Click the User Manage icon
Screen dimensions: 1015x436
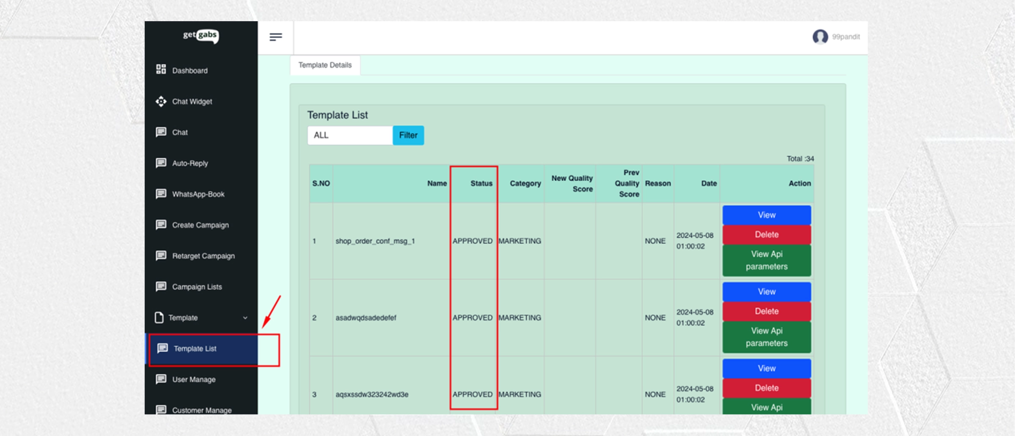[x=161, y=379]
